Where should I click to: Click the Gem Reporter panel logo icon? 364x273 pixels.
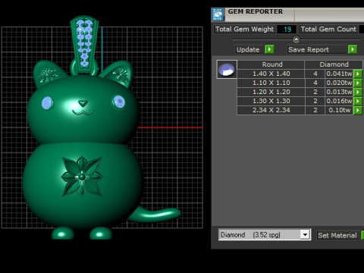(218, 14)
